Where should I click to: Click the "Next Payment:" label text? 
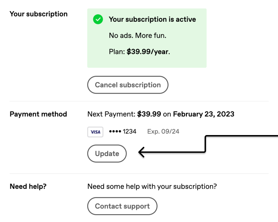[x=111, y=114]
